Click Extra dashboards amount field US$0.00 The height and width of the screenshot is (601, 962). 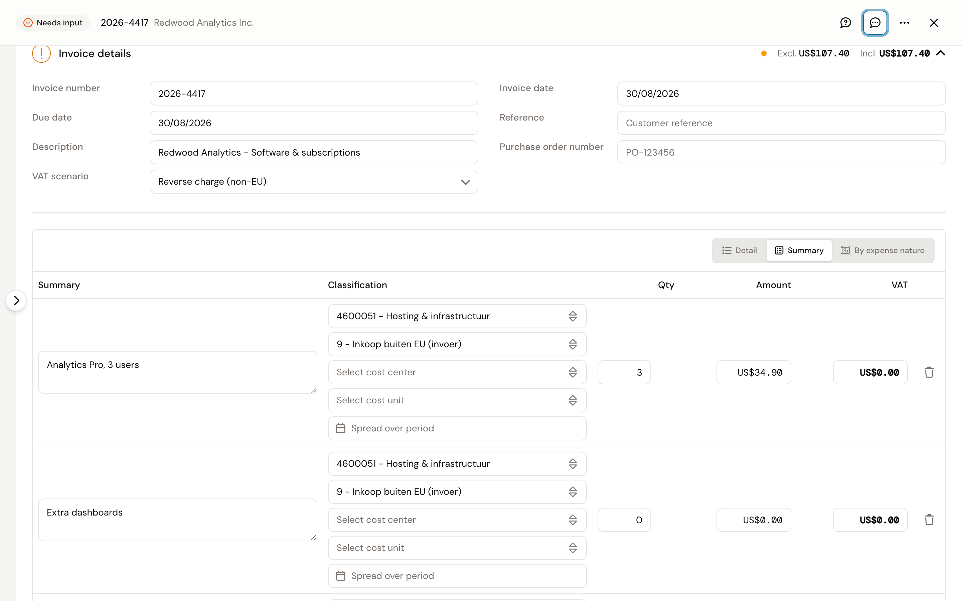(x=754, y=520)
